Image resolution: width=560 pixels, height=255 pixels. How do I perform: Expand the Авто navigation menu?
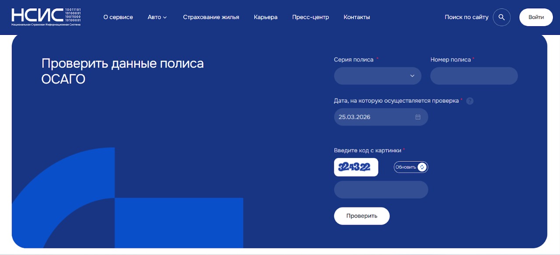(x=157, y=17)
